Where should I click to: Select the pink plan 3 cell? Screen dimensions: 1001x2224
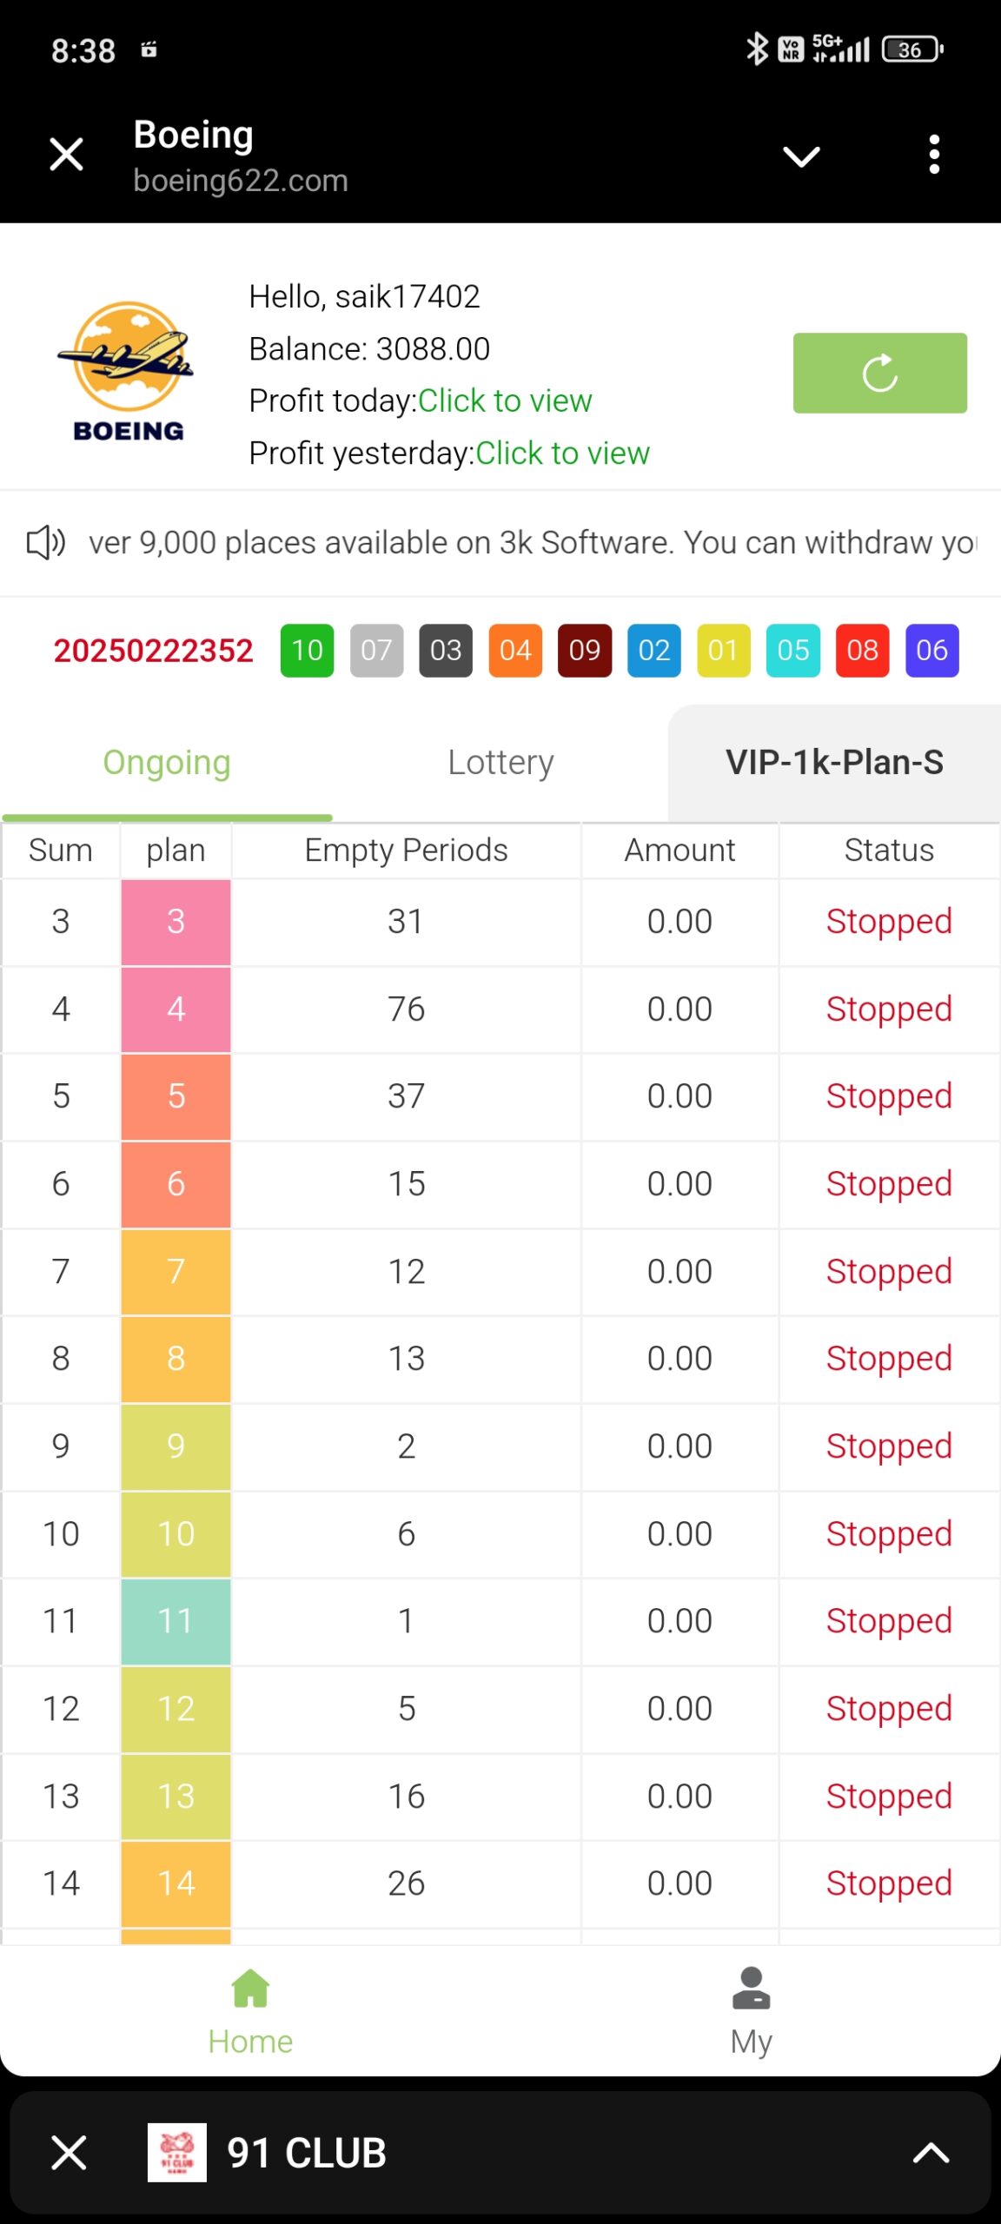(176, 922)
